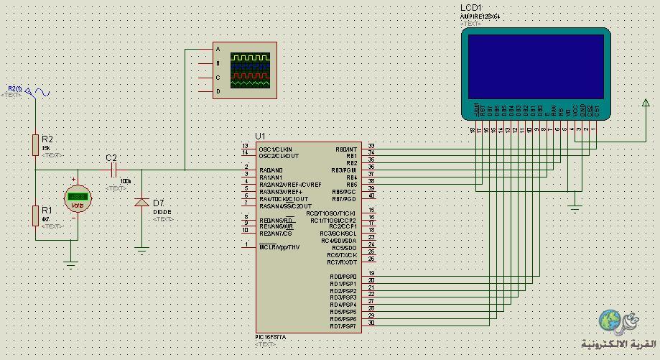Click the C2 reference label
This screenshot has height=360, width=660.
[111, 158]
